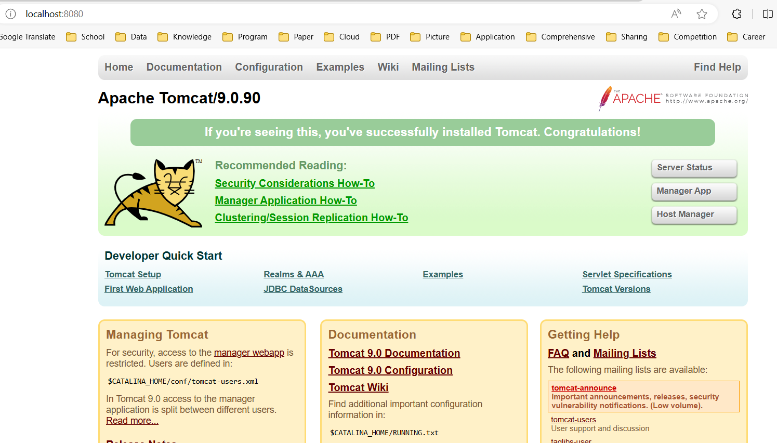Image resolution: width=777 pixels, height=443 pixels.
Task: Open the Examples link under Developer Quick Start
Action: tap(443, 274)
